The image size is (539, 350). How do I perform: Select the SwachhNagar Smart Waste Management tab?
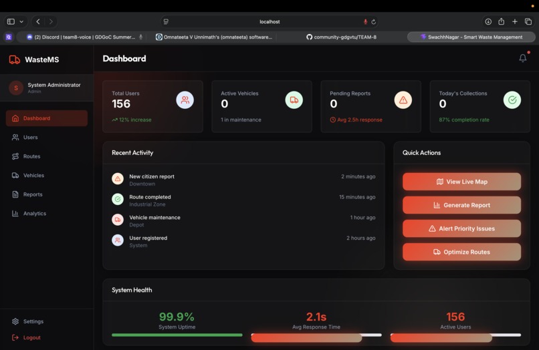tap(471, 37)
